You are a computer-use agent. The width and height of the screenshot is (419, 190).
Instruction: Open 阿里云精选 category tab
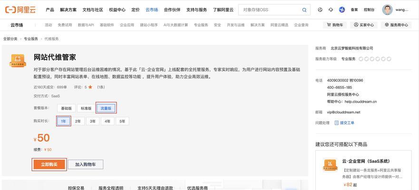click(x=279, y=25)
